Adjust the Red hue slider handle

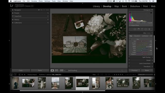142,41
